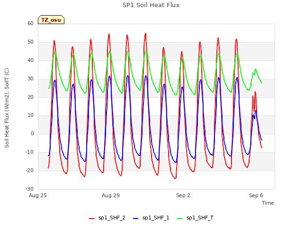Click the Sep 6 x-axis tick label
This screenshot has height=227, width=303.
[x=256, y=195]
